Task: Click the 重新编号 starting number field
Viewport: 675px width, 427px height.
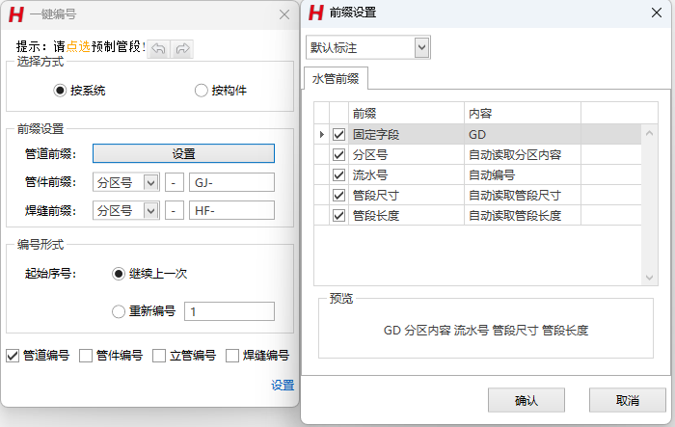Action: click(x=230, y=311)
